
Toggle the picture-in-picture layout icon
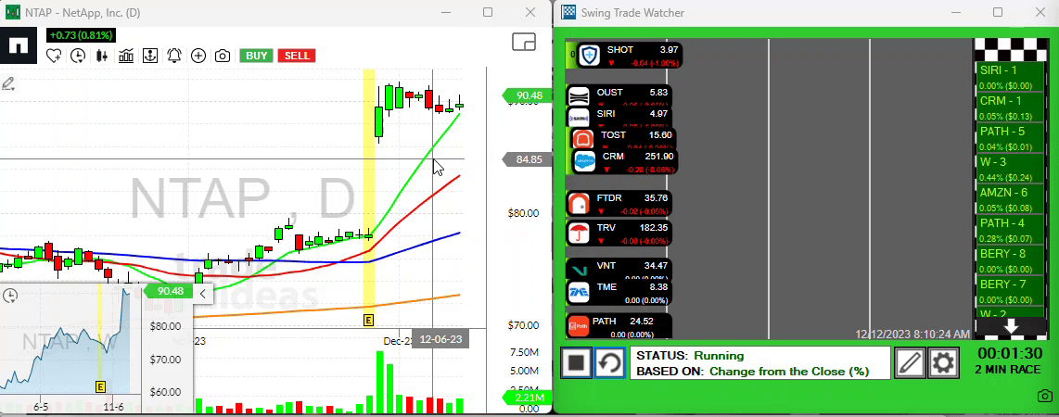(x=523, y=42)
